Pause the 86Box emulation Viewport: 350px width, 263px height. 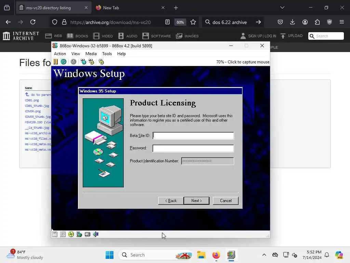point(56,62)
